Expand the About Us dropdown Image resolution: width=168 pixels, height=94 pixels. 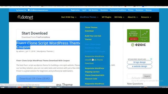[133, 17]
